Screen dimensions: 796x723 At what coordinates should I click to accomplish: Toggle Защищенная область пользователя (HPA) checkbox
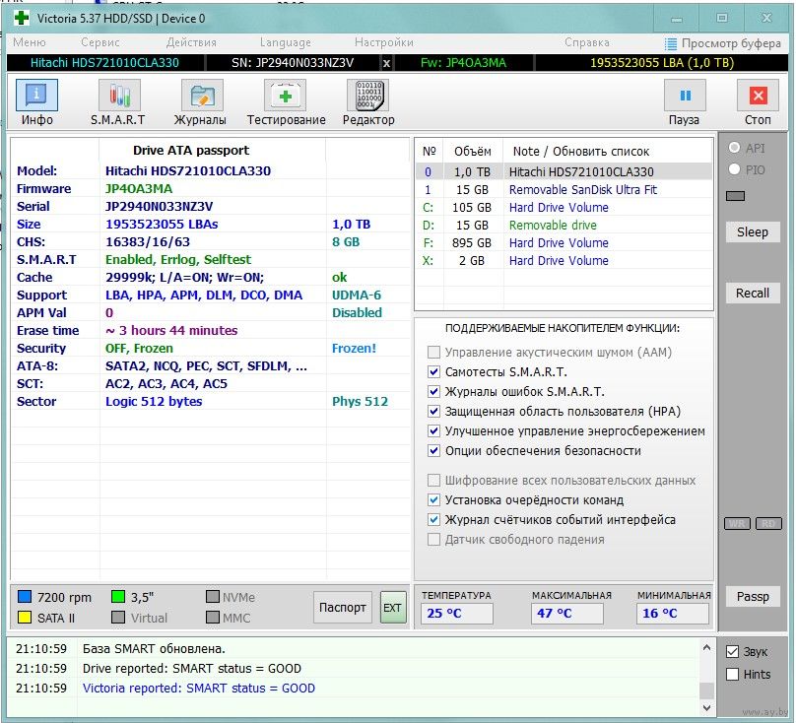point(433,412)
